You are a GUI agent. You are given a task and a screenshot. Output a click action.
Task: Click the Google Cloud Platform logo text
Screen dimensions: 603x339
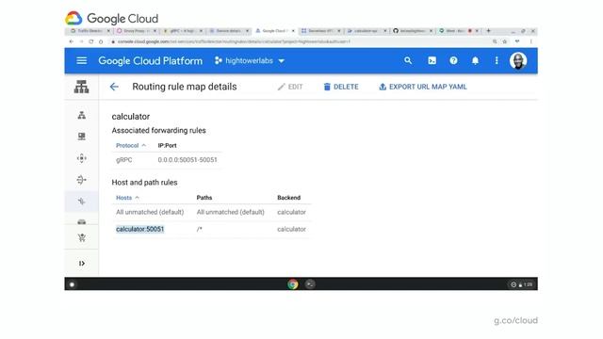pos(150,60)
